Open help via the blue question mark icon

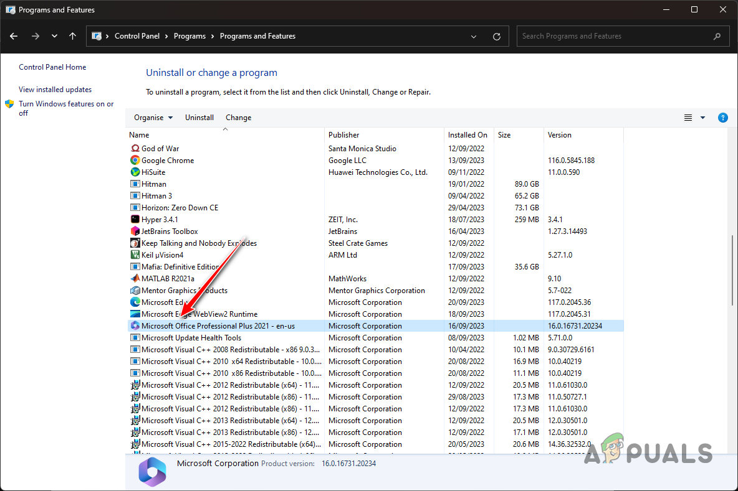click(x=722, y=118)
